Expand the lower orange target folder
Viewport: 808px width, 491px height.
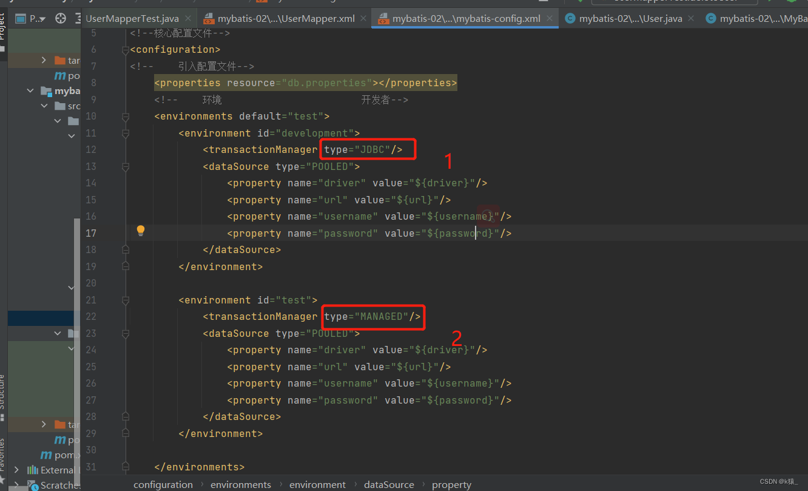click(43, 424)
